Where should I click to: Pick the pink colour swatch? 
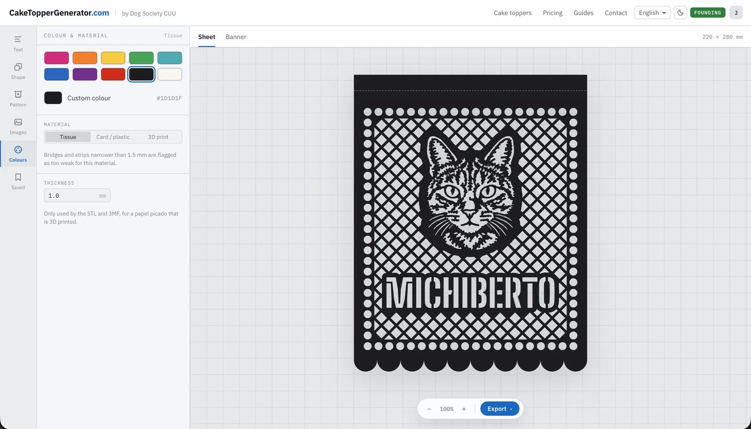(57, 58)
